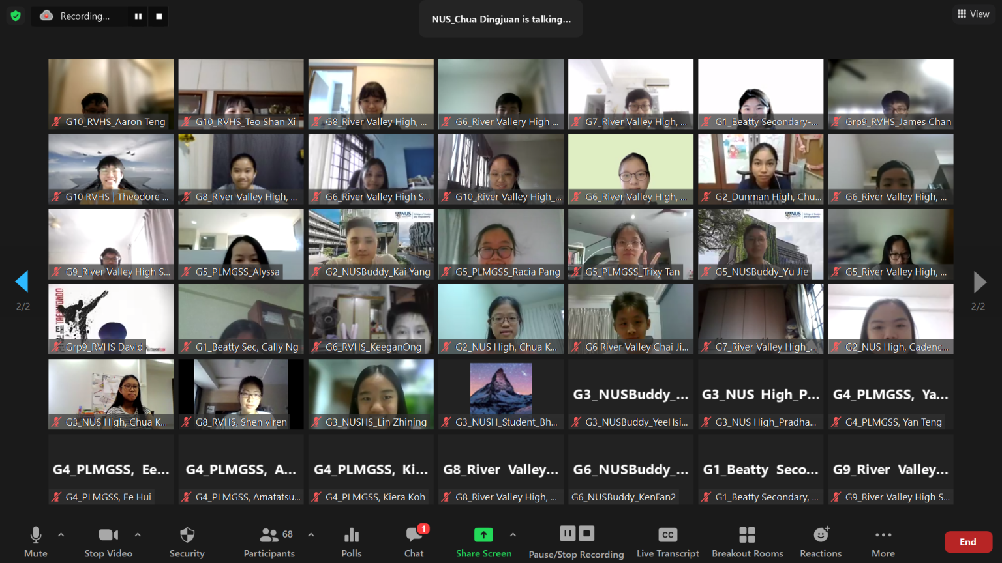Viewport: 1002px width, 563px height.
Task: Open the Security shield options
Action: [x=187, y=541]
